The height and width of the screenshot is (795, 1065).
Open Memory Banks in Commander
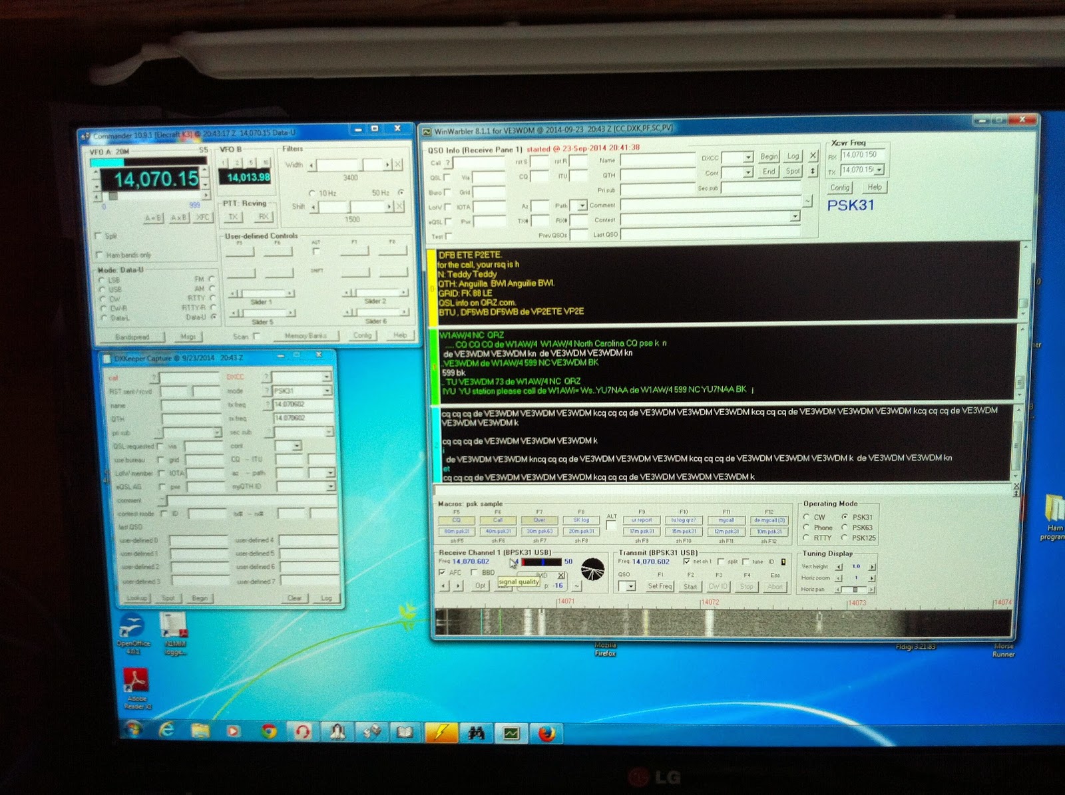click(306, 336)
